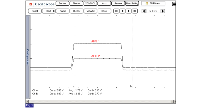Step forward one frame with right arrow
This screenshot has width=201, height=108.
129,11
